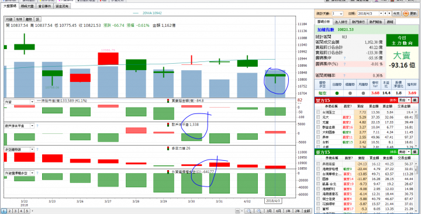Open the 外資選擇權多空 selector dropdown
This screenshot has height=214, width=421.
click(32, 173)
